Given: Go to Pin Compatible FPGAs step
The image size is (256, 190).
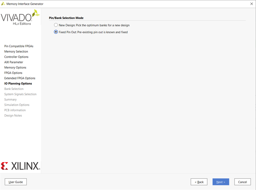Looking at the screenshot, I should [19, 46].
